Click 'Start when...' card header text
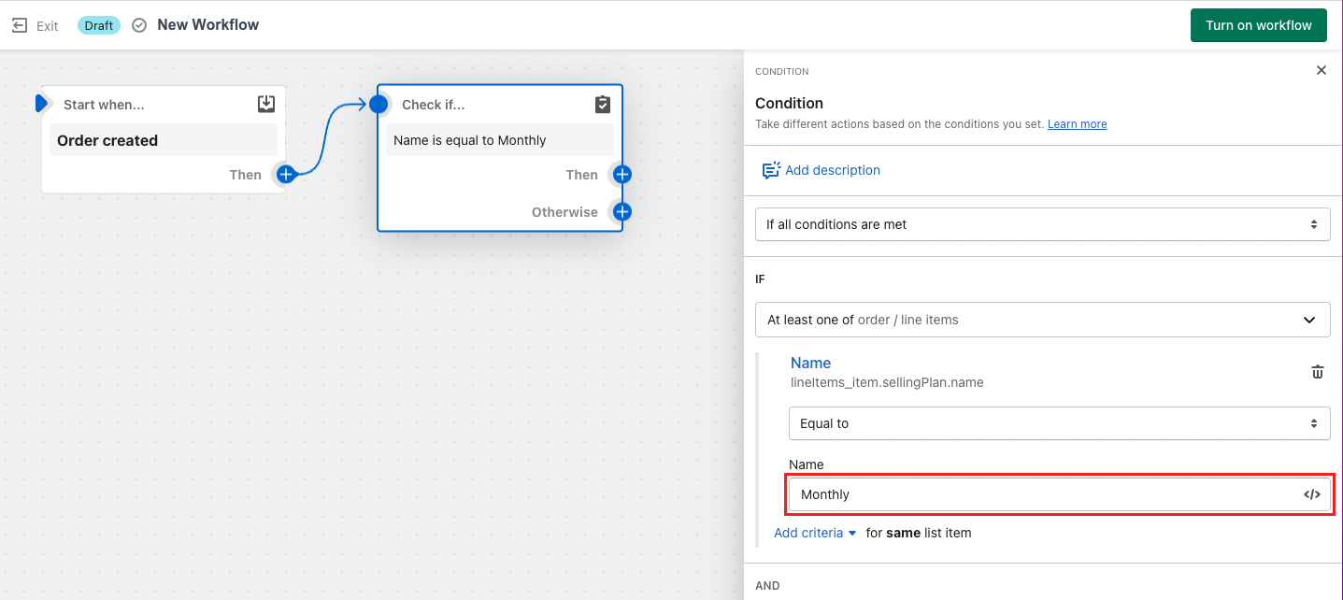Viewport: 1343px width, 600px height. [104, 105]
